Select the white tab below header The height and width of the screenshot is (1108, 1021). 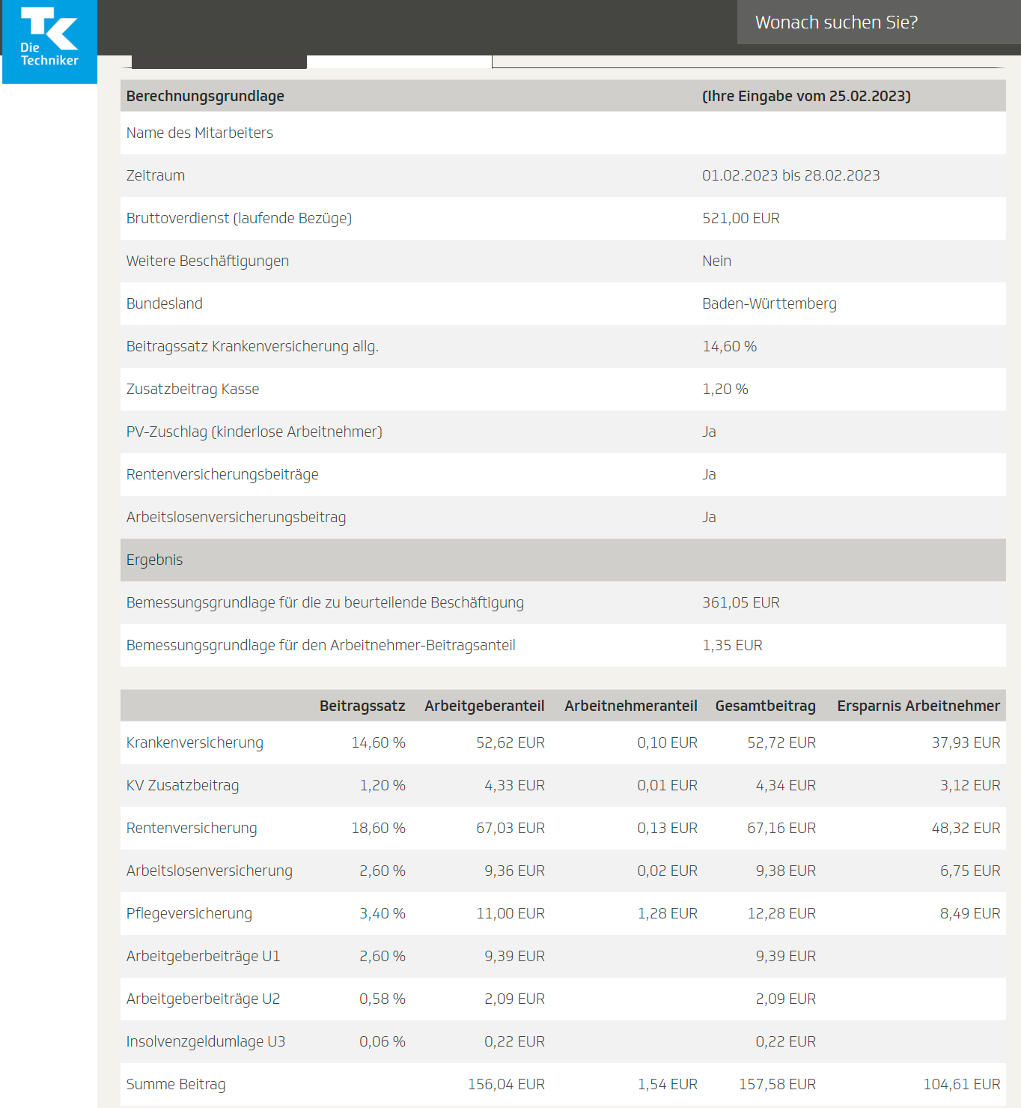399,61
